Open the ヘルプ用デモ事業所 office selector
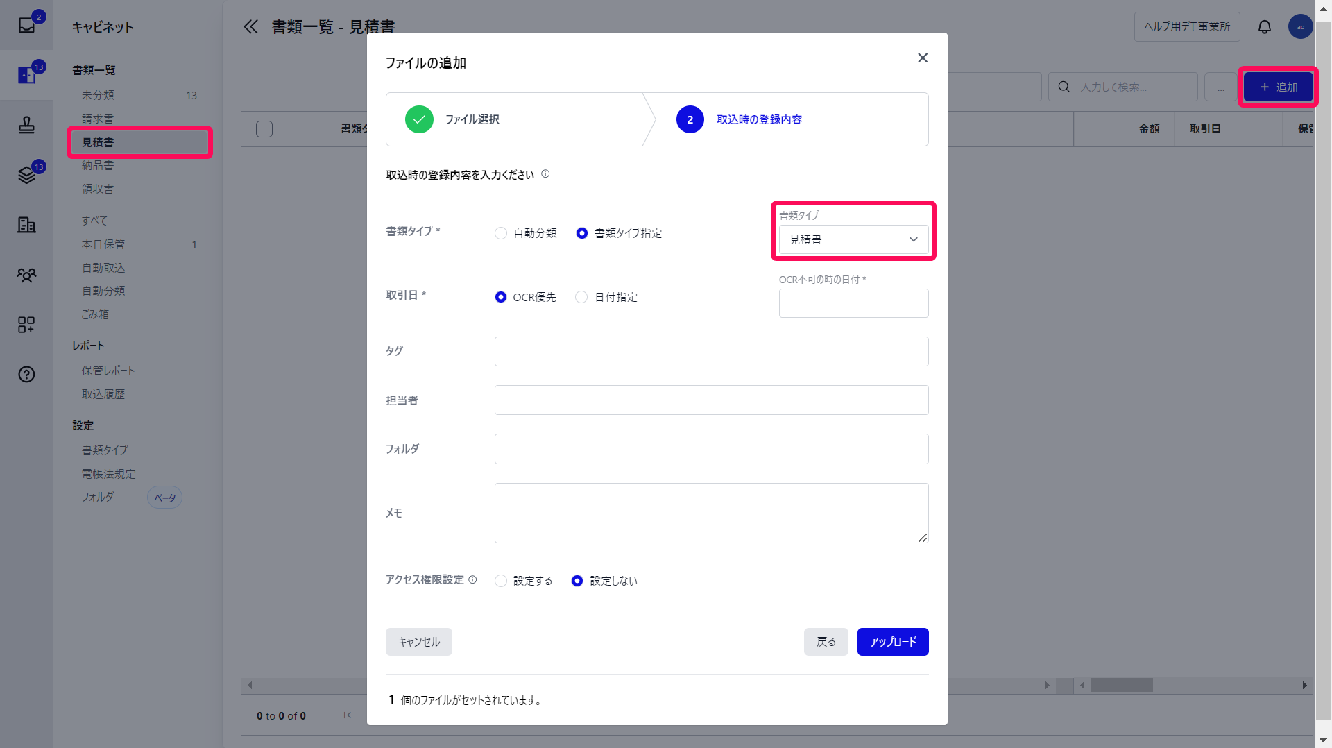Image resolution: width=1332 pixels, height=748 pixels. tap(1187, 26)
